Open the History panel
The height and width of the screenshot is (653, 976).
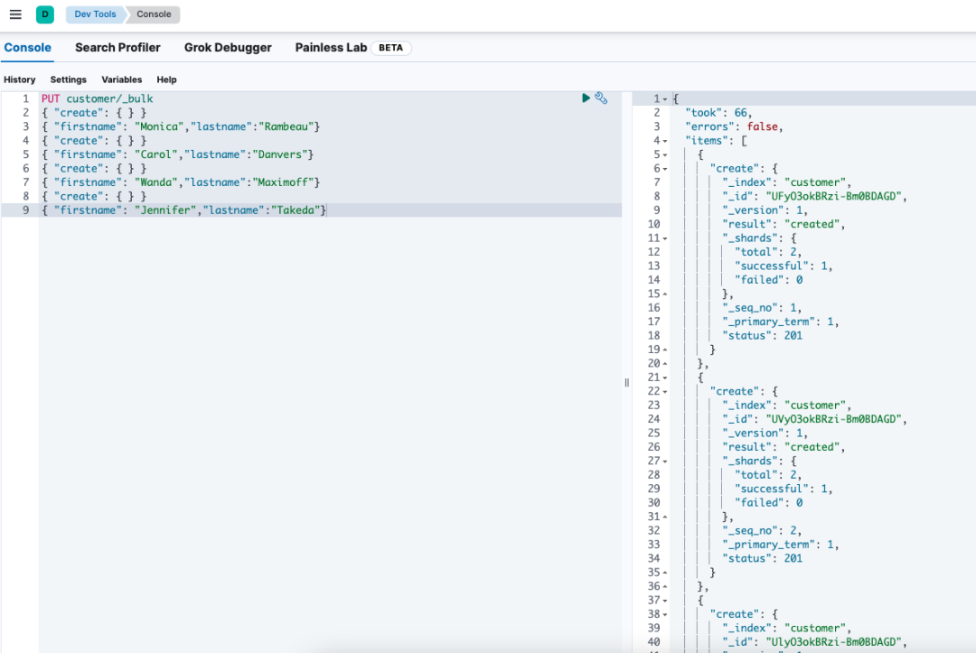click(20, 79)
